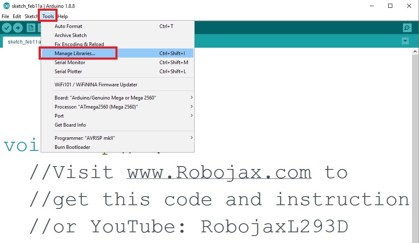Expand the Programmer submenu arrow
This screenshot has width=419, height=243.
191,138
